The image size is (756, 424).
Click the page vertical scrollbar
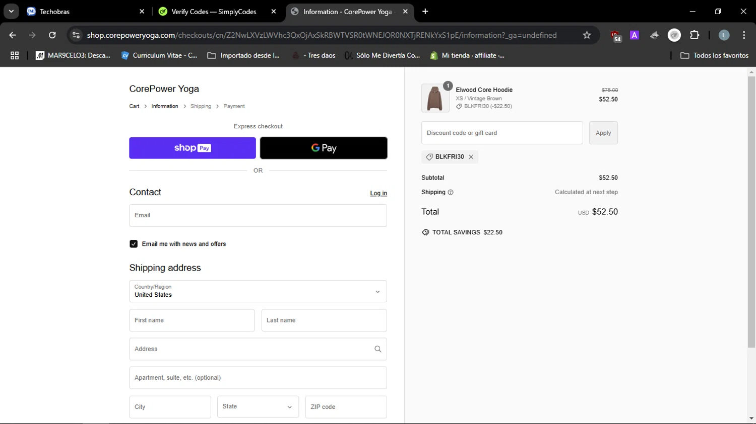(x=751, y=211)
